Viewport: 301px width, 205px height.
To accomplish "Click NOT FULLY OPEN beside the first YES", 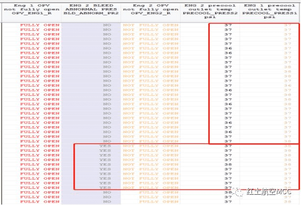I will pyautogui.click(x=150, y=146).
